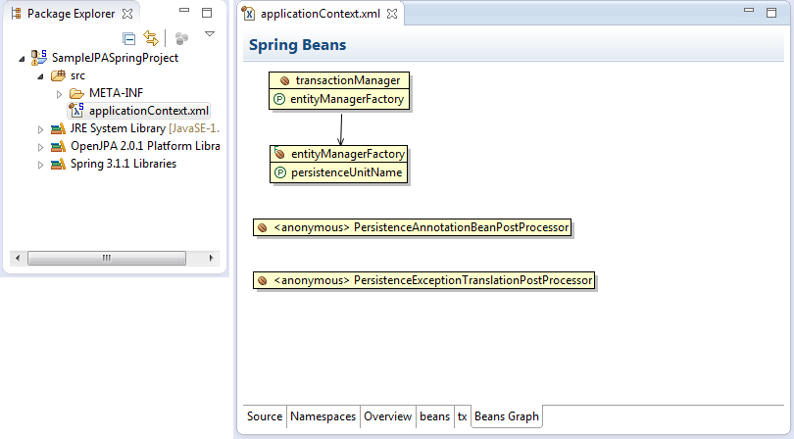Click the horizontal scrollbar thumb in Package Explorer
Image resolution: width=794 pixels, height=439 pixels.
(x=107, y=259)
